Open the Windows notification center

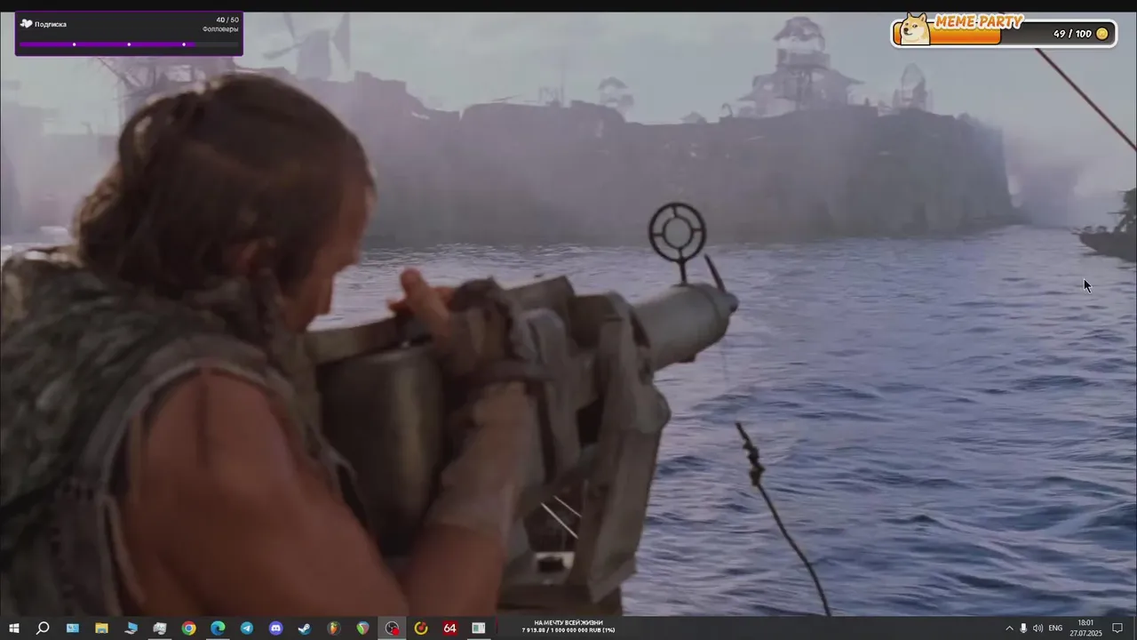pos(1117,628)
